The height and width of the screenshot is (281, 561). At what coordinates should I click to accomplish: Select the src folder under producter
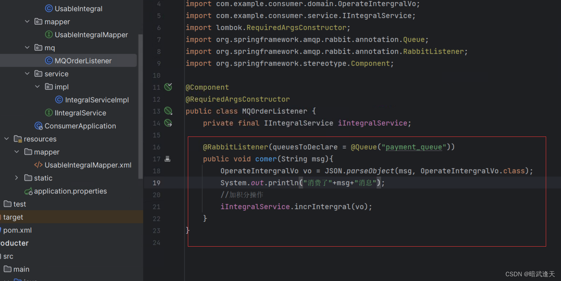(8, 256)
